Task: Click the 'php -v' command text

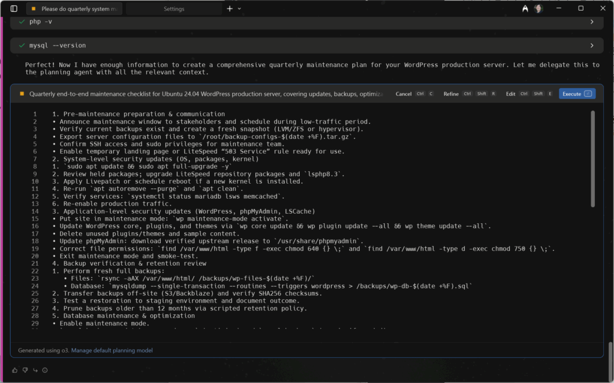Action: pyautogui.click(x=41, y=22)
